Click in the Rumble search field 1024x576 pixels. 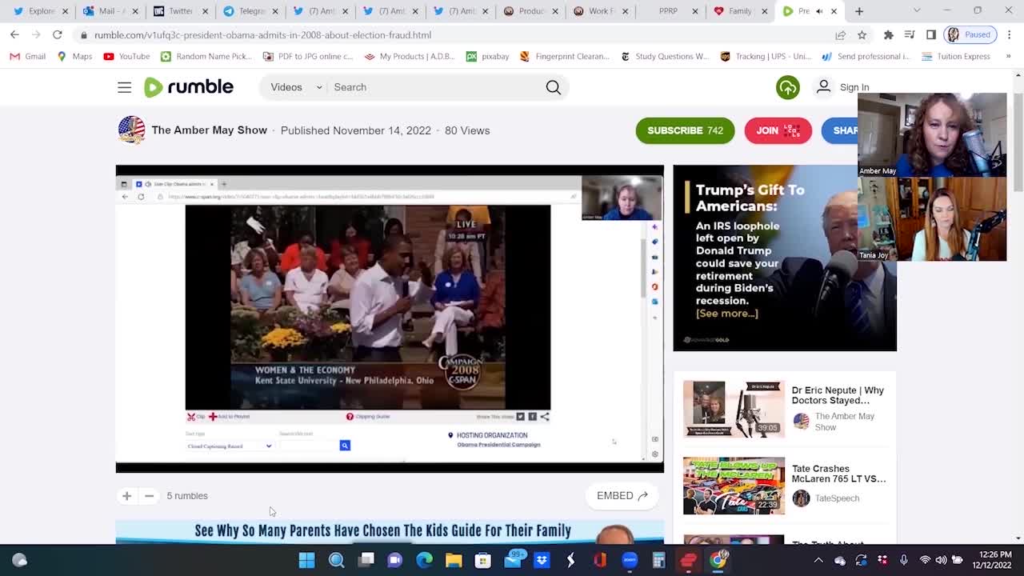pos(436,87)
